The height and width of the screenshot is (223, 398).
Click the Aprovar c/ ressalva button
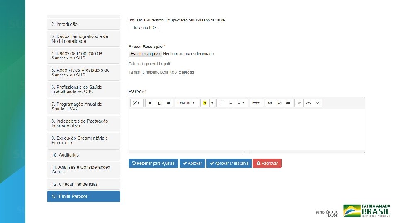(229, 164)
